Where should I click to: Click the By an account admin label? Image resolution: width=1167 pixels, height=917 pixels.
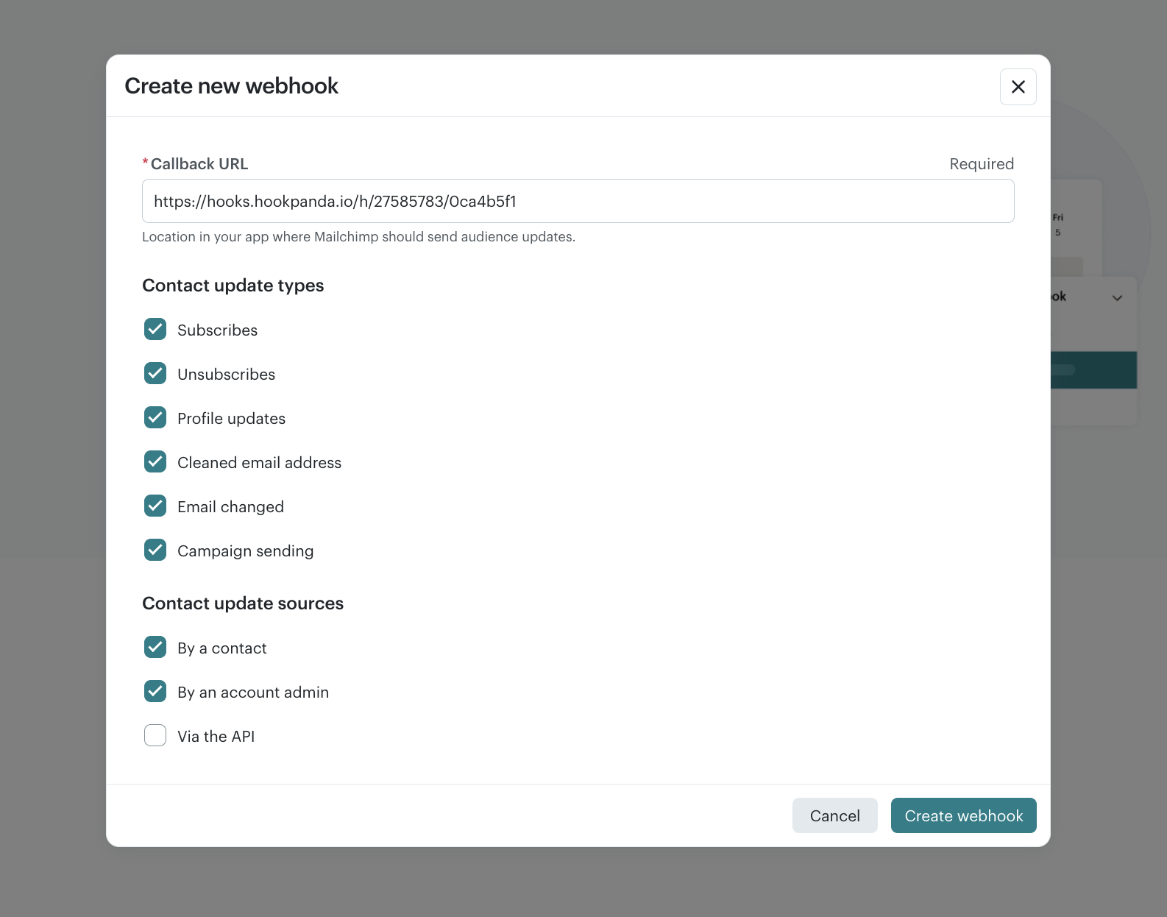point(252,692)
